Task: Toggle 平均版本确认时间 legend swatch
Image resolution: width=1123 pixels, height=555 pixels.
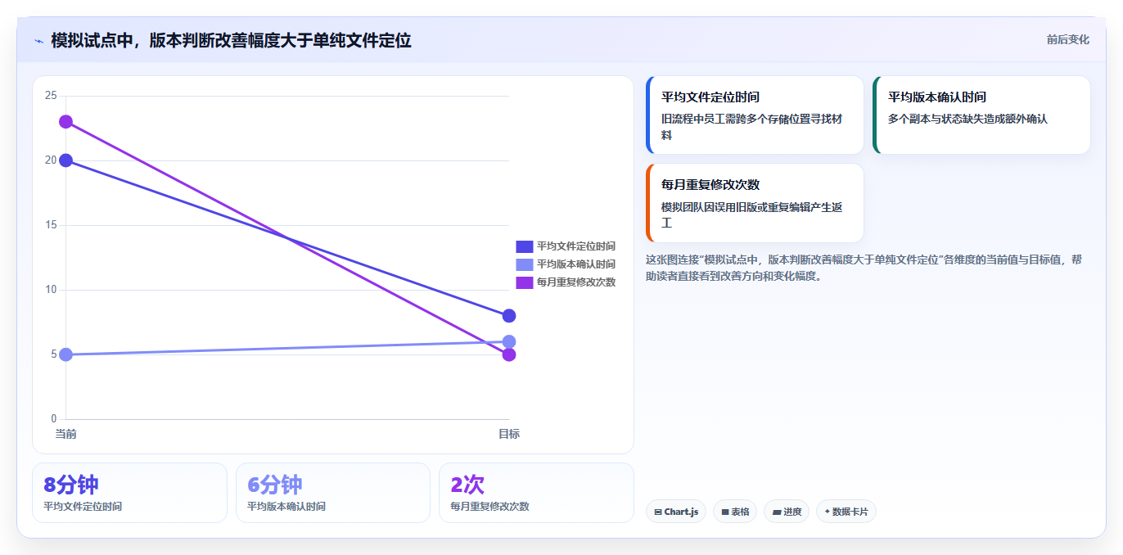Action: click(524, 264)
